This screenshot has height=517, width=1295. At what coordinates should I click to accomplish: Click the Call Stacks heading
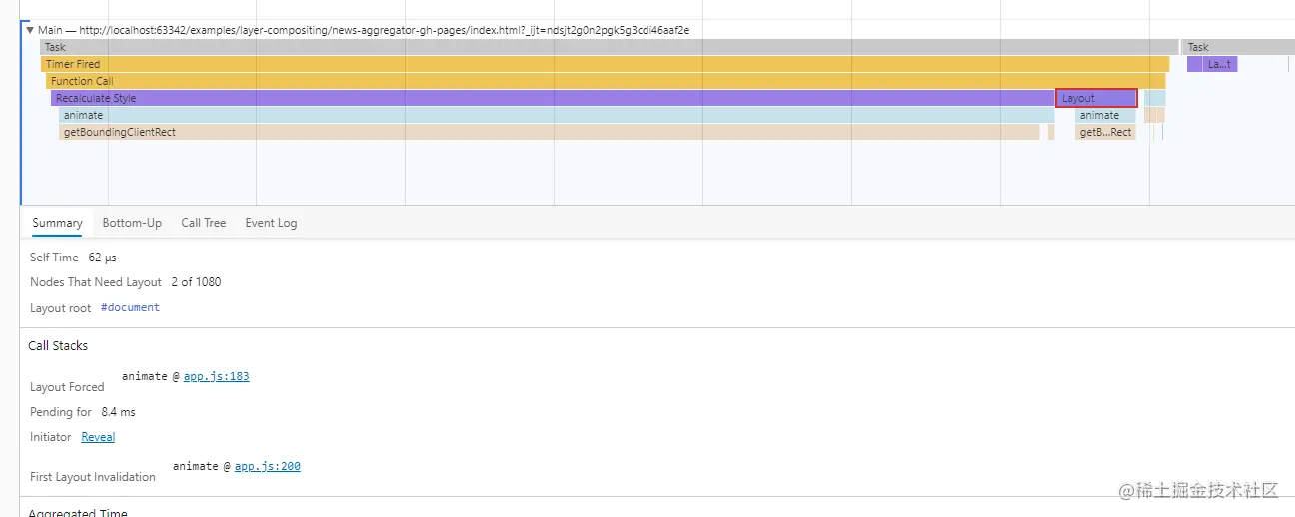pyautogui.click(x=58, y=346)
